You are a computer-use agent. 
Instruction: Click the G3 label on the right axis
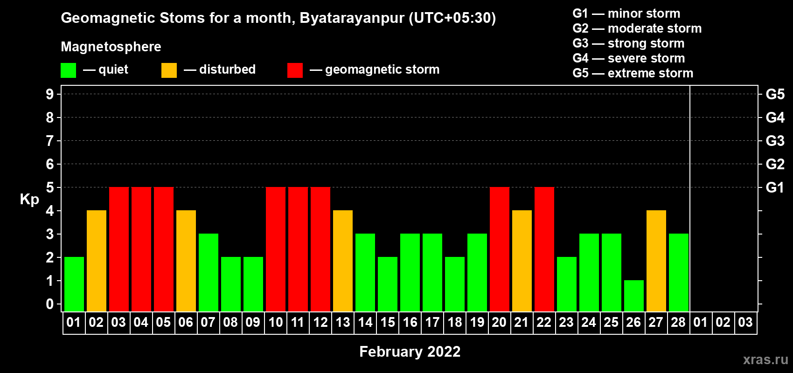(775, 141)
